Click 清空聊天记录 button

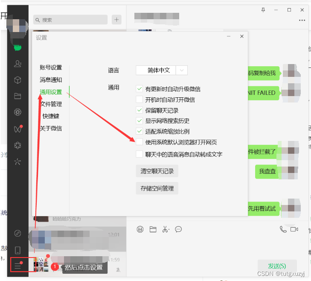(x=157, y=171)
